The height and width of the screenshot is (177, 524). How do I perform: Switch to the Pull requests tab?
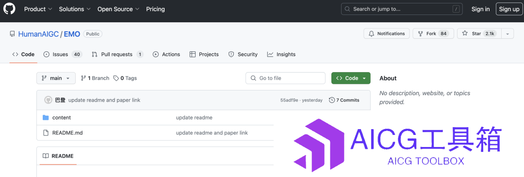coord(117,54)
